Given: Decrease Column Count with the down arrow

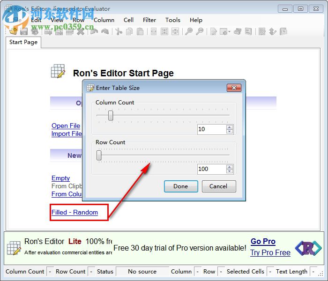Looking at the screenshot, I should coord(230,132).
